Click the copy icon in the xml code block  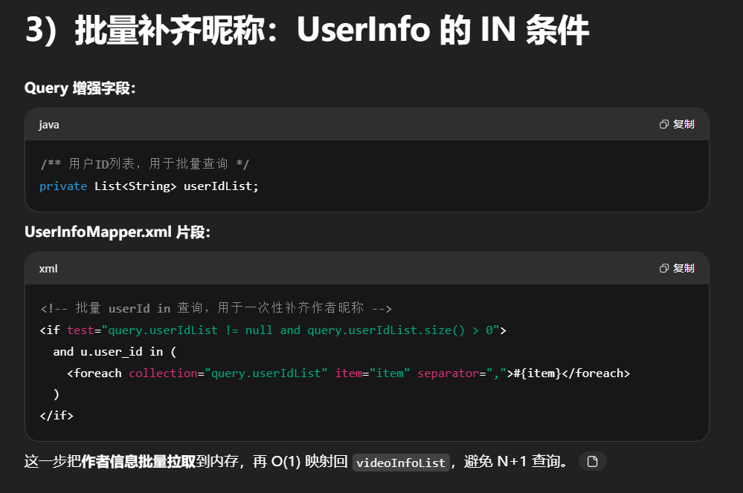pyautogui.click(x=664, y=268)
